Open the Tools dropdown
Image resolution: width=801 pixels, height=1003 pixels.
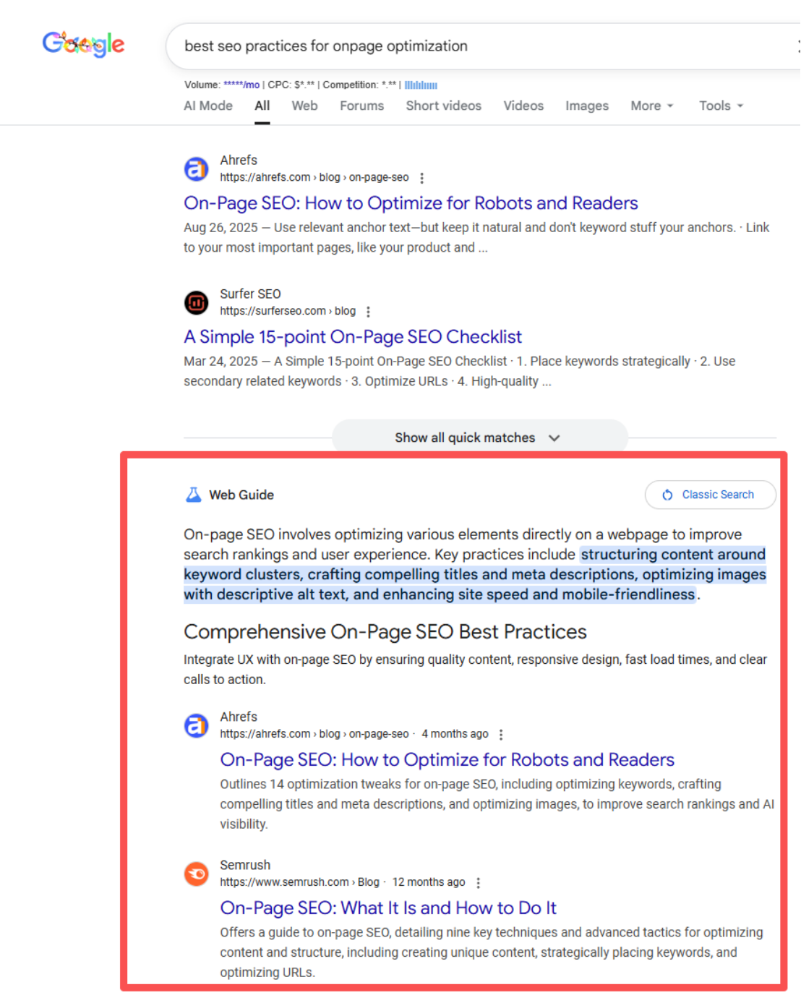pyautogui.click(x=721, y=106)
